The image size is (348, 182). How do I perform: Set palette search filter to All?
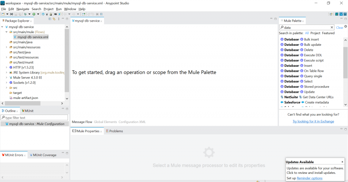[307, 33]
